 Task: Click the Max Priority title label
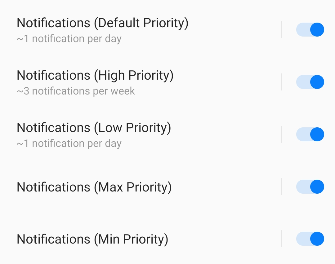(x=94, y=187)
